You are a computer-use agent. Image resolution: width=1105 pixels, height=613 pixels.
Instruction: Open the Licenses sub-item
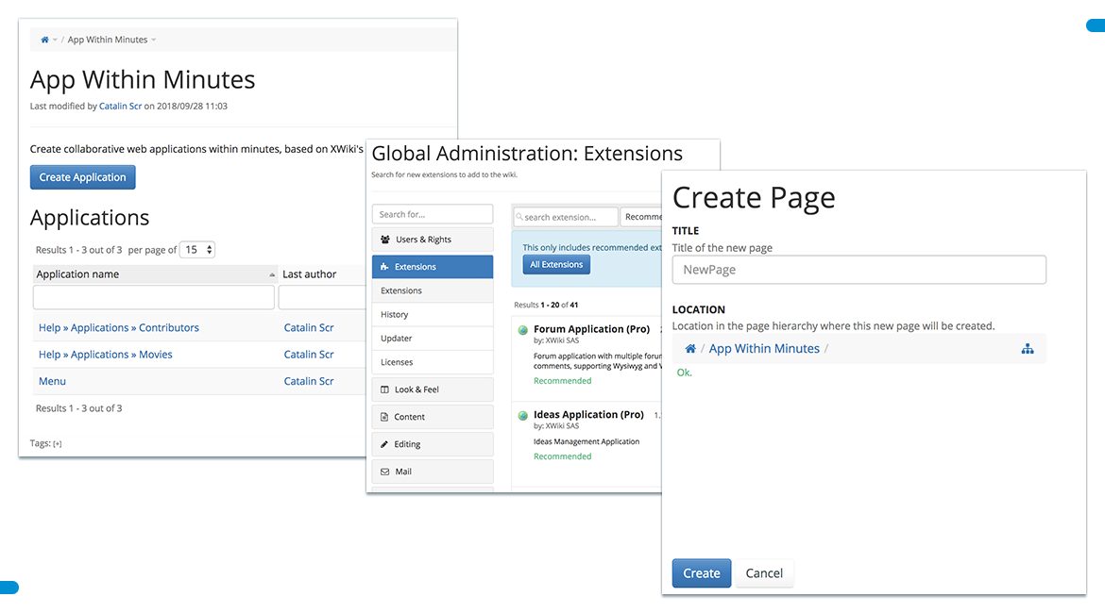tap(432, 362)
